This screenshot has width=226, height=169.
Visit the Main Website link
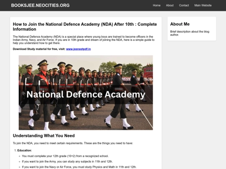(203, 5)
